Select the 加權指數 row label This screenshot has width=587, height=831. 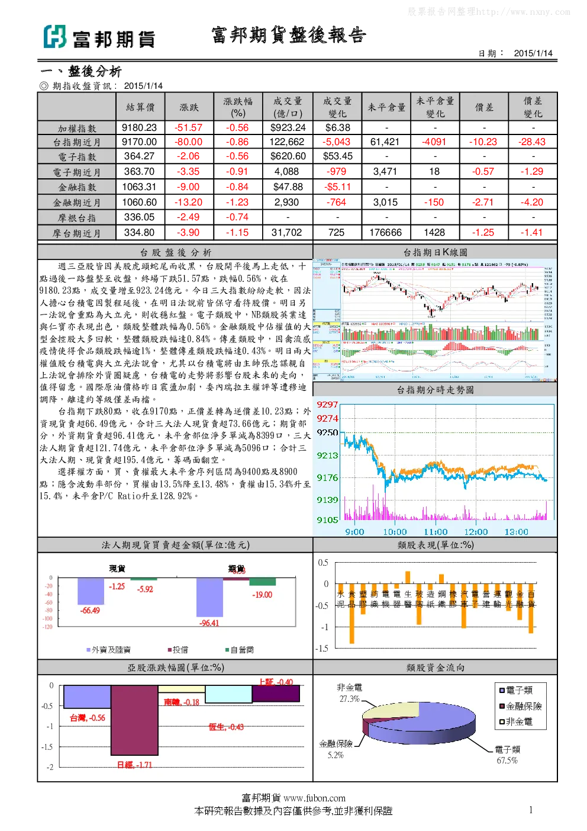(77, 129)
